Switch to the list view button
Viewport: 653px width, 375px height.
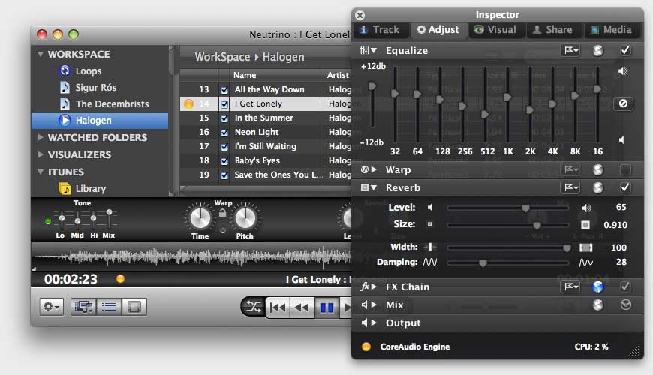click(x=109, y=307)
